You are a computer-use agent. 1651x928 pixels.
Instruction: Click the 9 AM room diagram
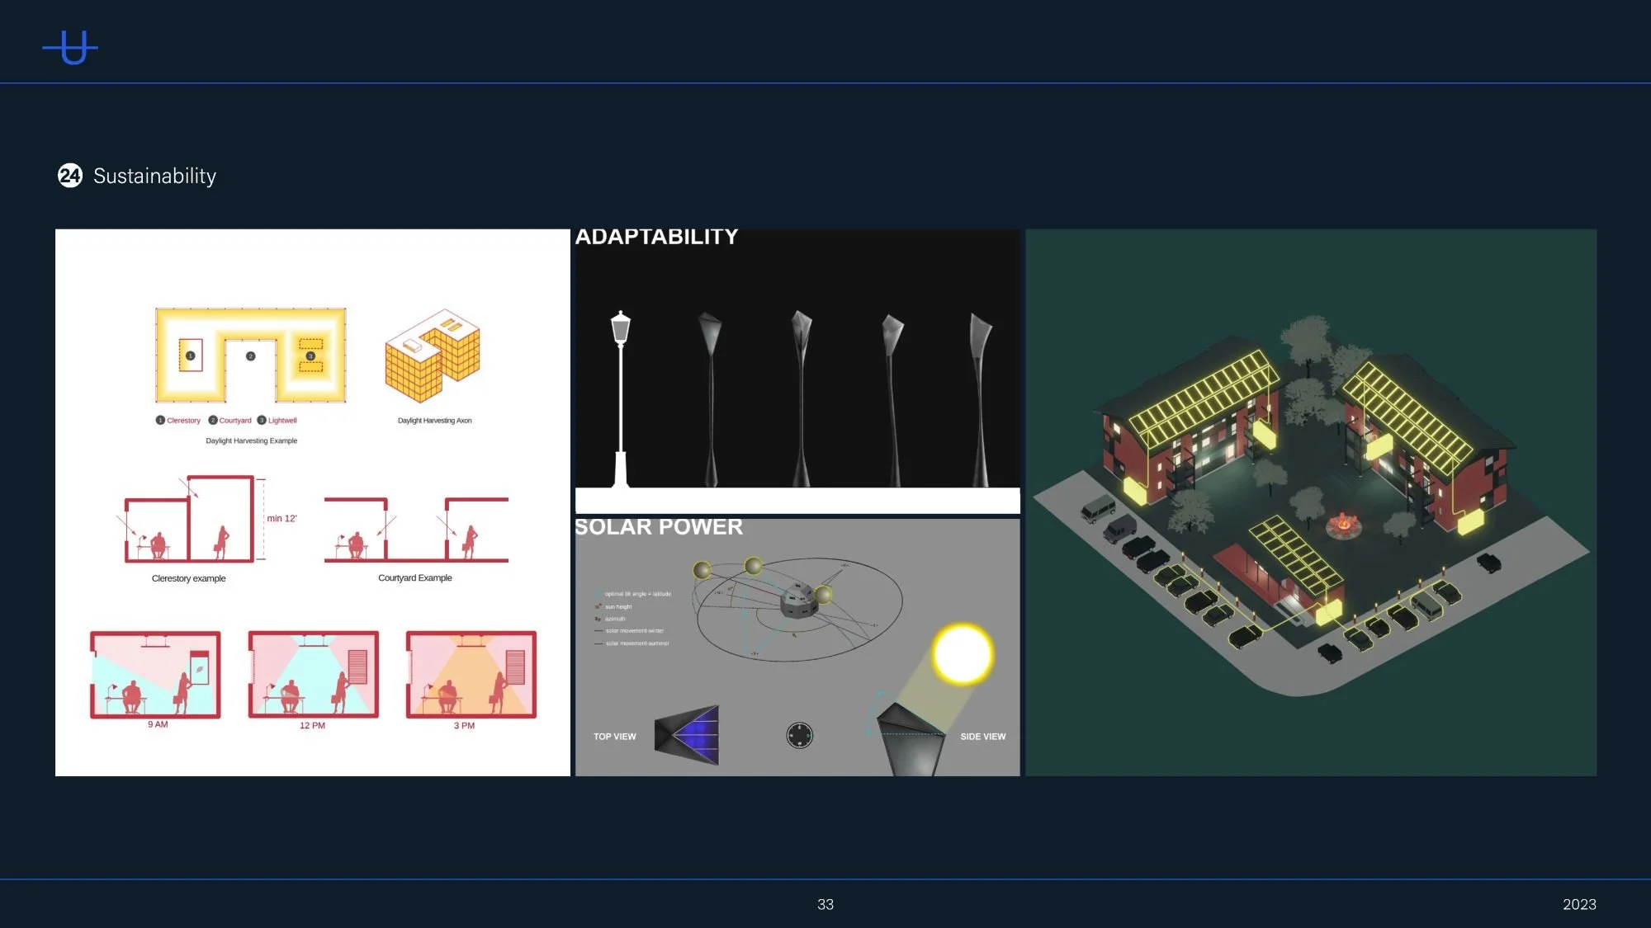point(155,675)
